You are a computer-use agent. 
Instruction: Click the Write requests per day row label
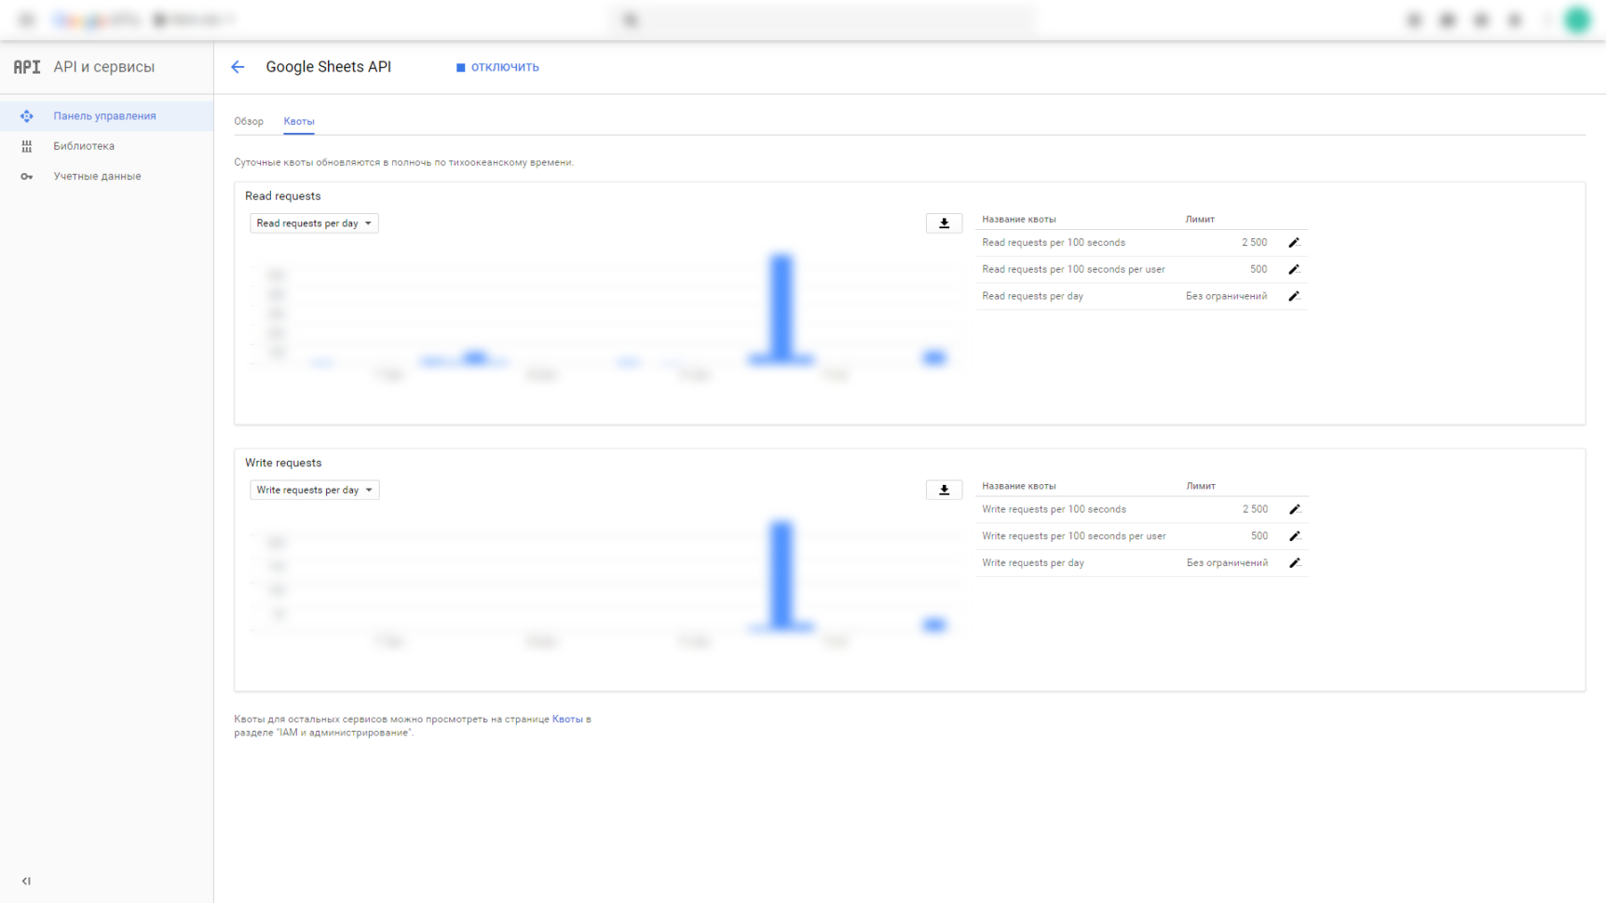[1033, 563]
